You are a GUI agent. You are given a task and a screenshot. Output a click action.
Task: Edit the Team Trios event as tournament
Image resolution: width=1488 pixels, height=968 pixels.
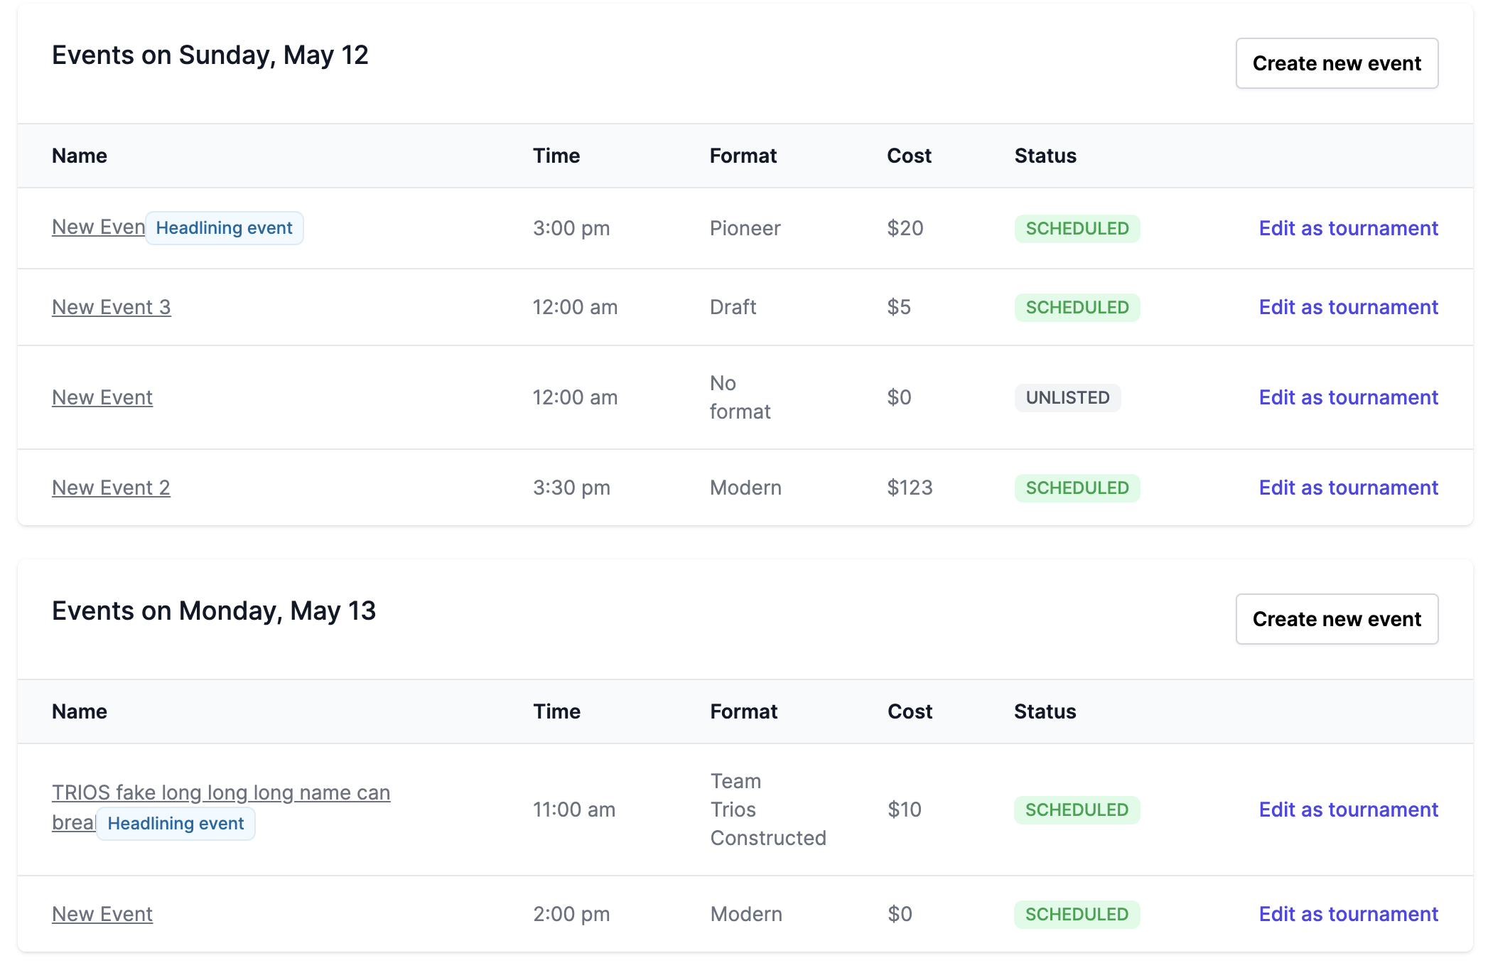(x=1348, y=810)
